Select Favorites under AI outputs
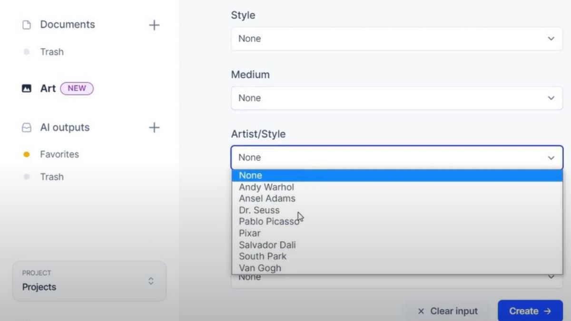This screenshot has width=571, height=321. [59, 154]
